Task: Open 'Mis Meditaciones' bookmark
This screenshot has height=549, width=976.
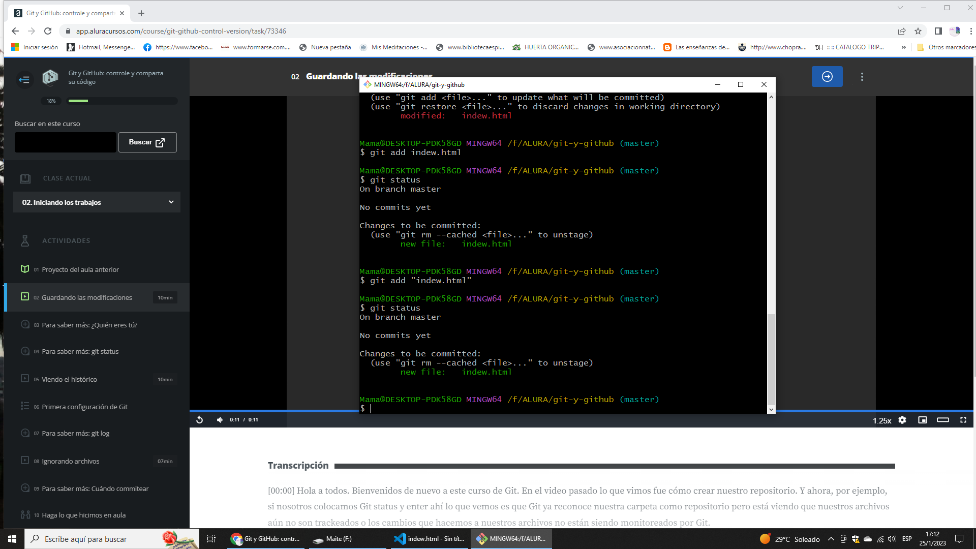Action: pos(393,47)
